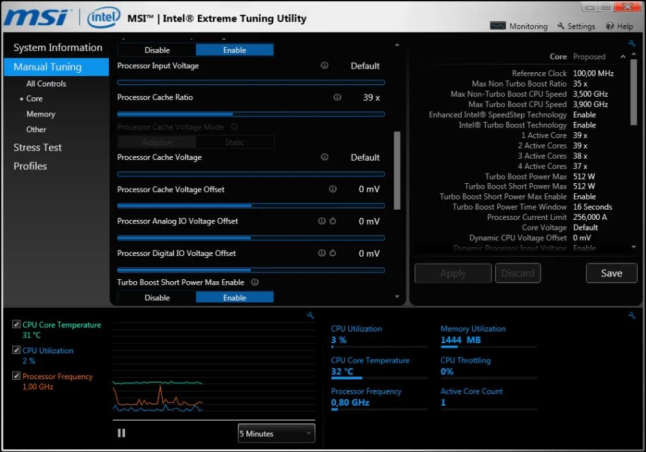The height and width of the screenshot is (452, 646).
Task: Select All Controls under Manual Tuning
Action: tap(46, 83)
